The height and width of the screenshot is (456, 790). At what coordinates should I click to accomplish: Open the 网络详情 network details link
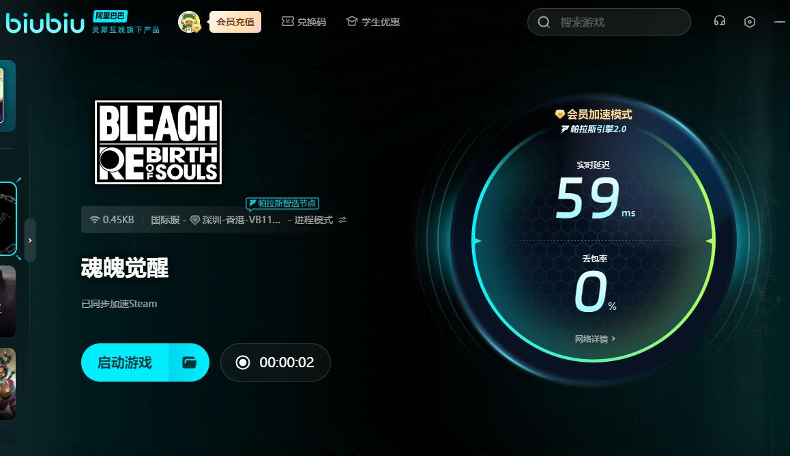[595, 339]
